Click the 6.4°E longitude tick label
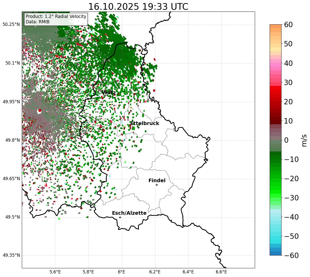Viewport: 310px width, 277px height. 188,272
